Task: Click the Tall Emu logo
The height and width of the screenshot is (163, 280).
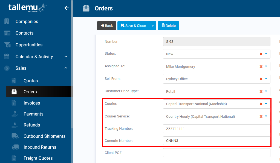Action: (x=27, y=8)
